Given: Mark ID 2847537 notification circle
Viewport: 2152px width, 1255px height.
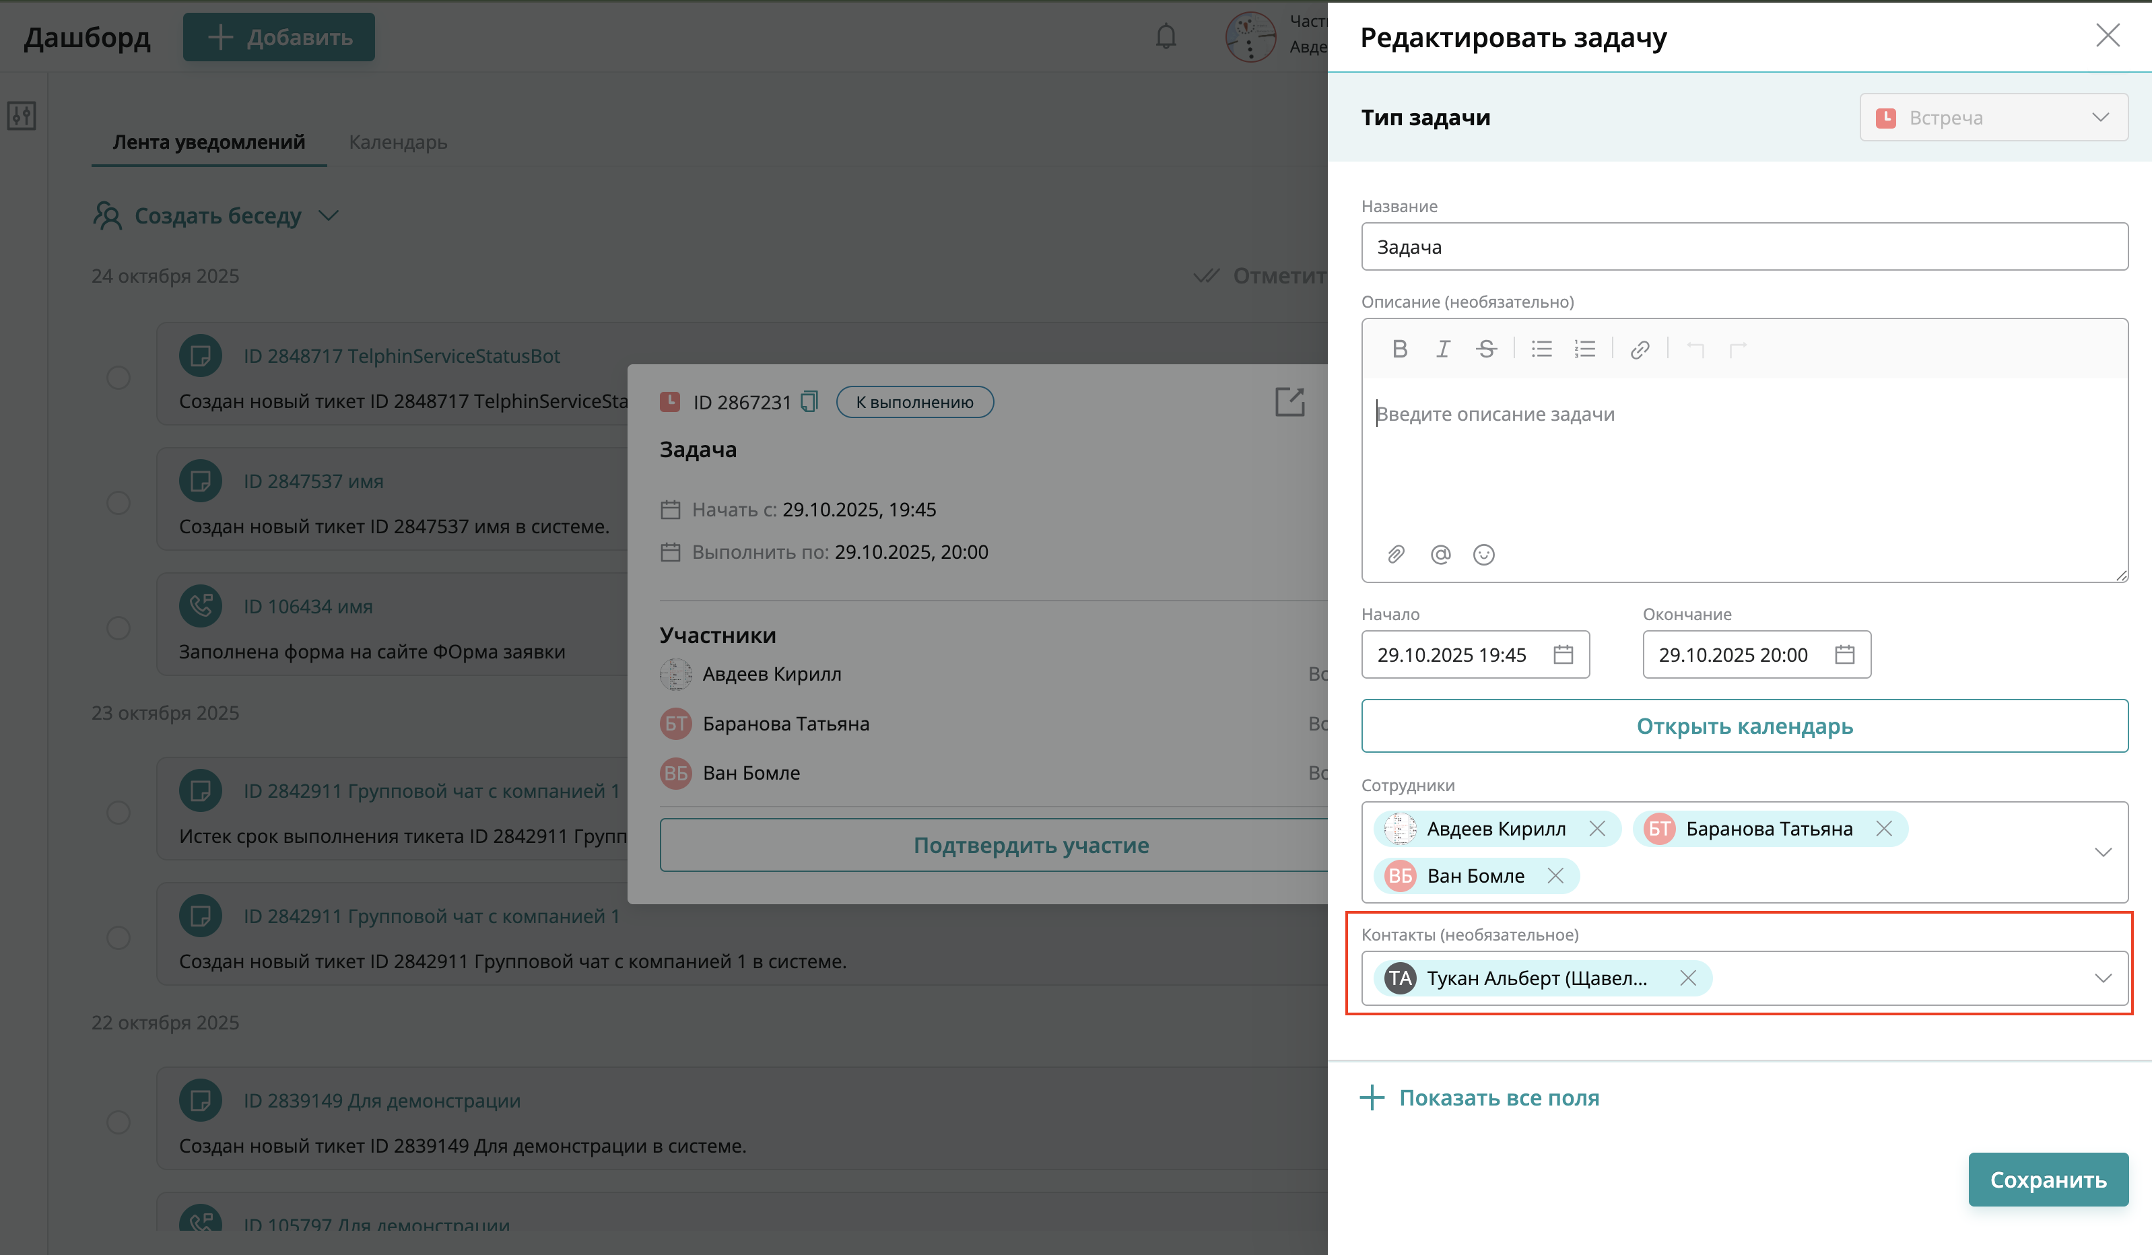Looking at the screenshot, I should [x=119, y=503].
